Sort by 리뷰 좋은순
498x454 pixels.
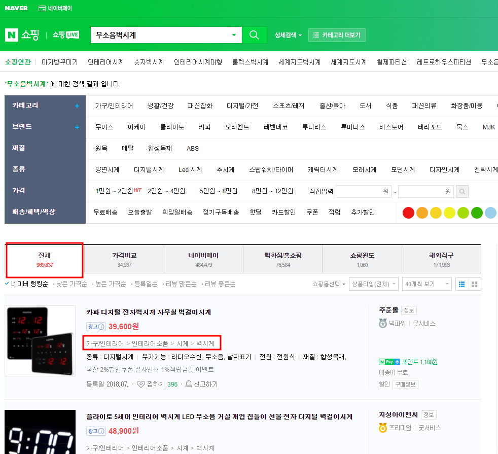[220, 284]
